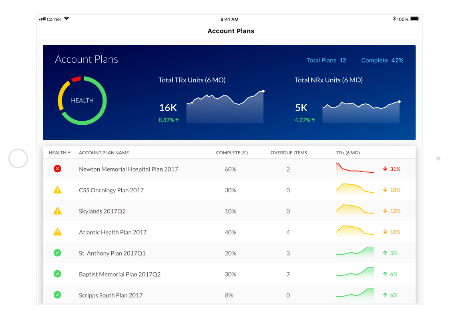This screenshot has width=458, height=317.
Task: Click the green up arrow after 8.87%
Action: point(177,120)
